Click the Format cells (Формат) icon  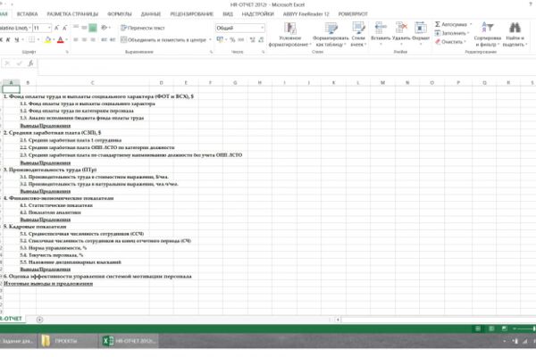coord(421,28)
